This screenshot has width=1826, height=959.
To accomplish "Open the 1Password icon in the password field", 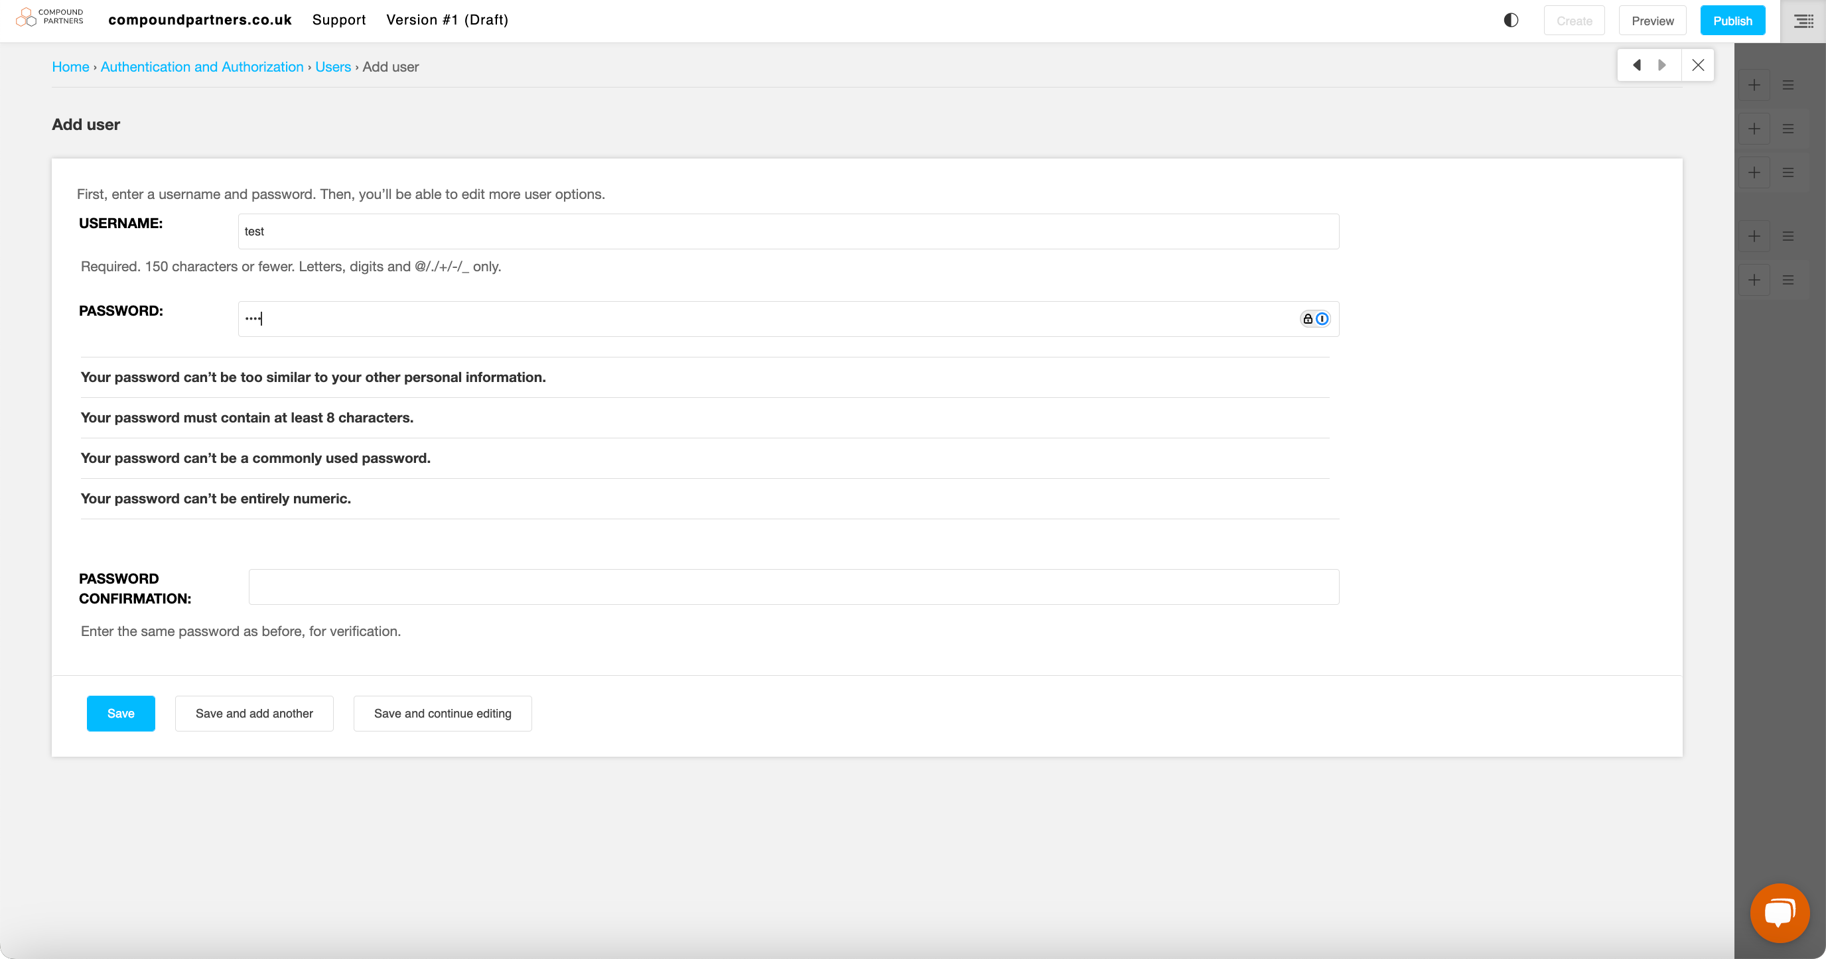I will click(x=1322, y=319).
